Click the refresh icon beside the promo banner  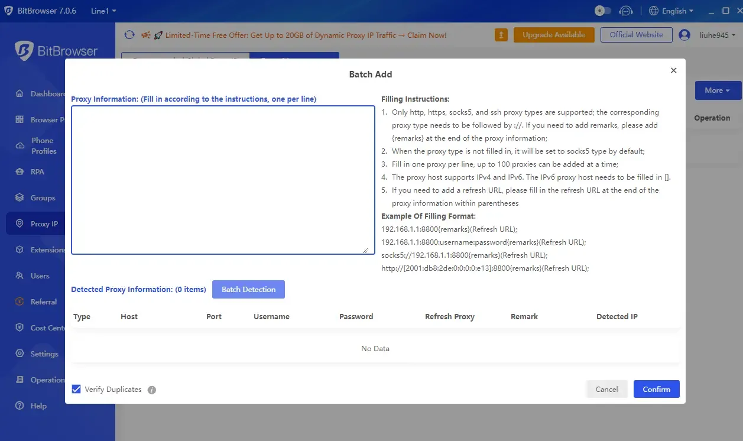(129, 35)
